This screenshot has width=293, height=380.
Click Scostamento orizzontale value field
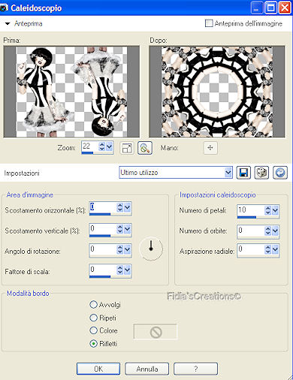(103, 207)
